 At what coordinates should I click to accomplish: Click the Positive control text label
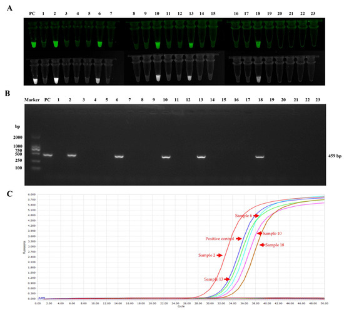pos(220,239)
